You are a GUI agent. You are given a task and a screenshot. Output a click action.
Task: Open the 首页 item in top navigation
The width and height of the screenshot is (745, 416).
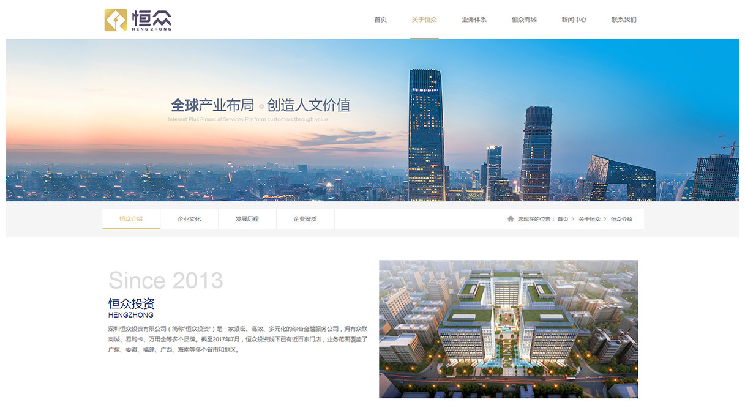[380, 20]
